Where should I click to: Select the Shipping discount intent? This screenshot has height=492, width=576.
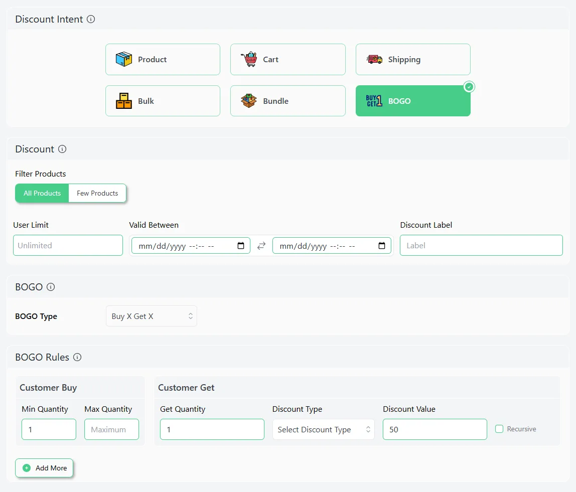click(x=413, y=60)
